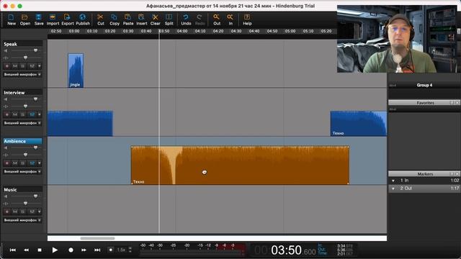Click the fast-forward transport button
Image resolution: width=461 pixels, height=259 pixels.
point(84,250)
